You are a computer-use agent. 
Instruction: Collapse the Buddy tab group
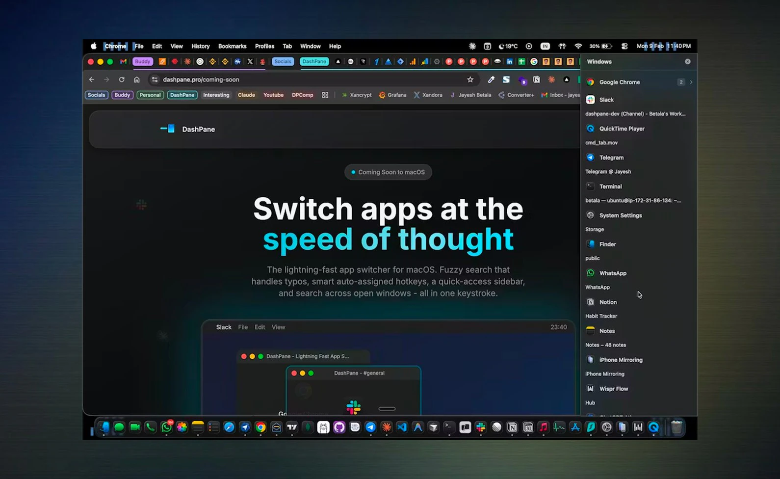point(143,61)
